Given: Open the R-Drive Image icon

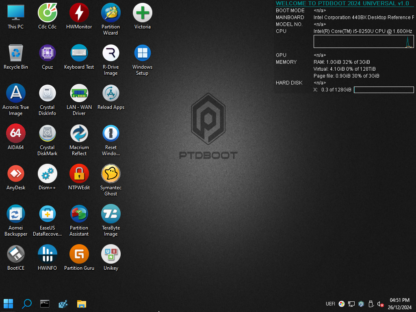Looking at the screenshot, I should 110,60.
